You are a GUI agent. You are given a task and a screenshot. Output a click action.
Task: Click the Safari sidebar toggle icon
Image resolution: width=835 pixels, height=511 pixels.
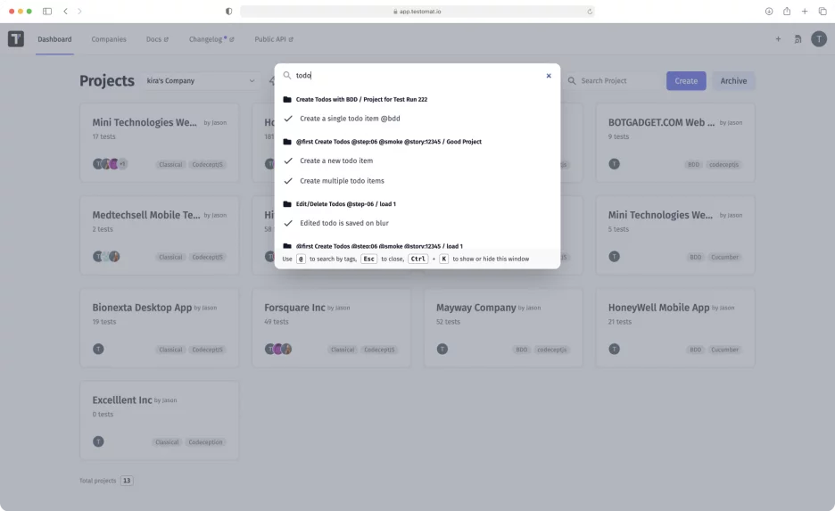(47, 12)
